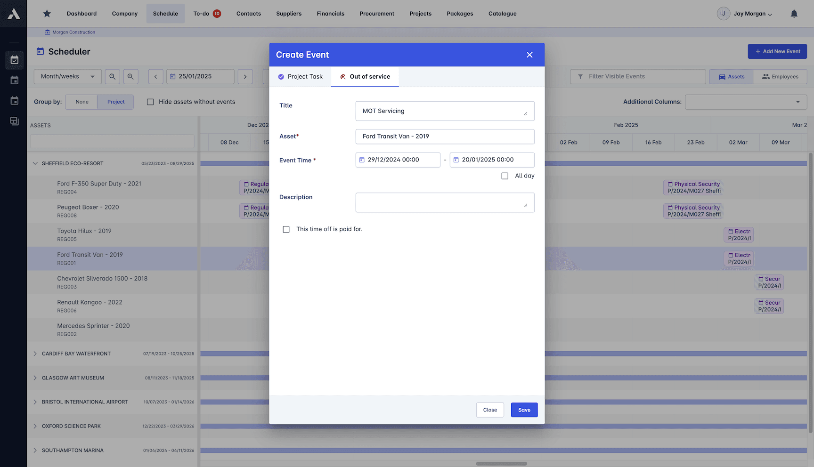Toggle Hide assets without events

coord(150,102)
